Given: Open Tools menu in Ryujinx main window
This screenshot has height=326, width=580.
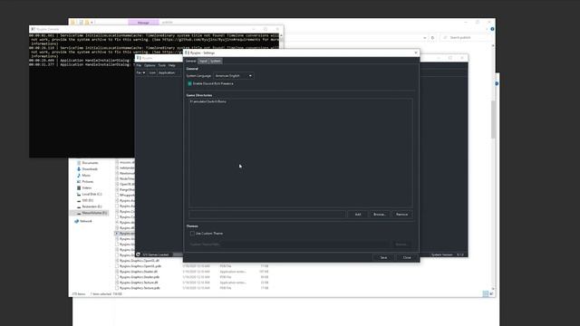Looking at the screenshot, I should [162, 65].
